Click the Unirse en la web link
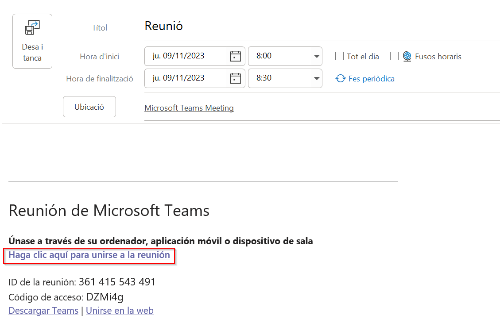 [120, 311]
